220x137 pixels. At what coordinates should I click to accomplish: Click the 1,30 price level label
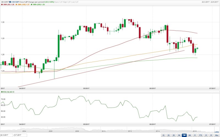(x=2, y=22)
